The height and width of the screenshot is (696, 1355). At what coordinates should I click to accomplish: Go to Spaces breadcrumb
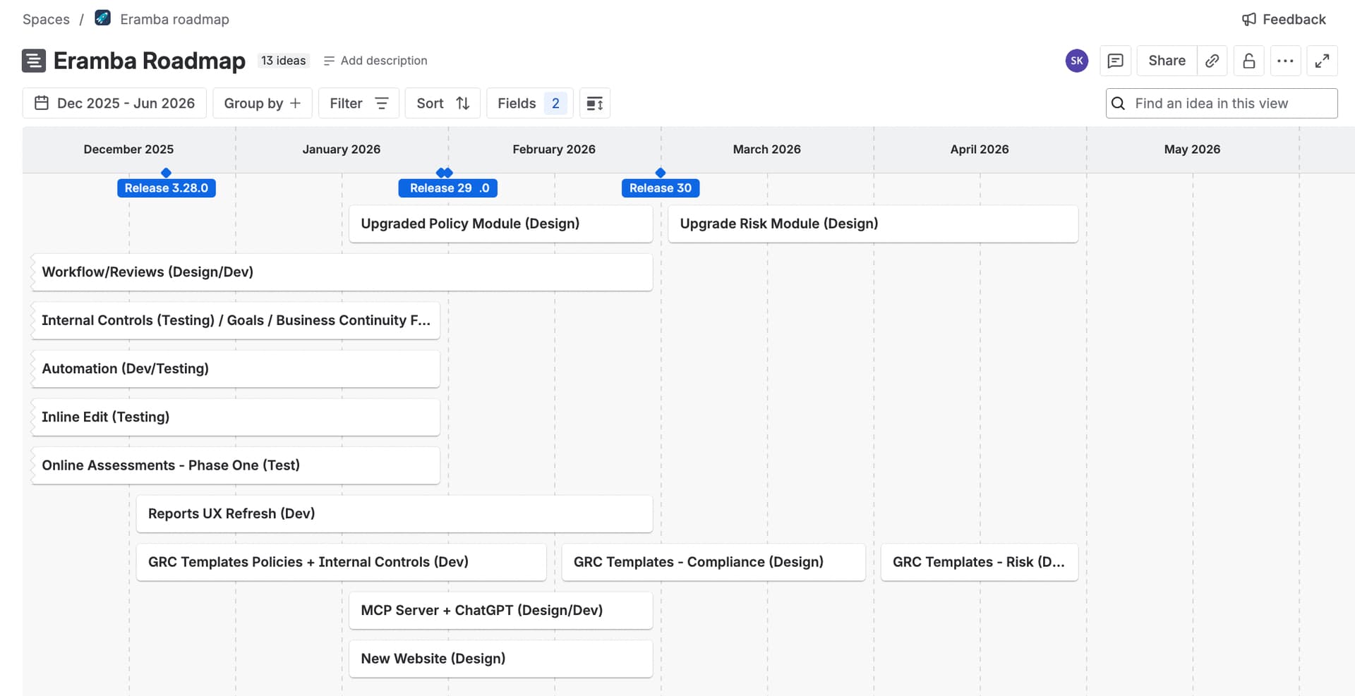coord(46,20)
